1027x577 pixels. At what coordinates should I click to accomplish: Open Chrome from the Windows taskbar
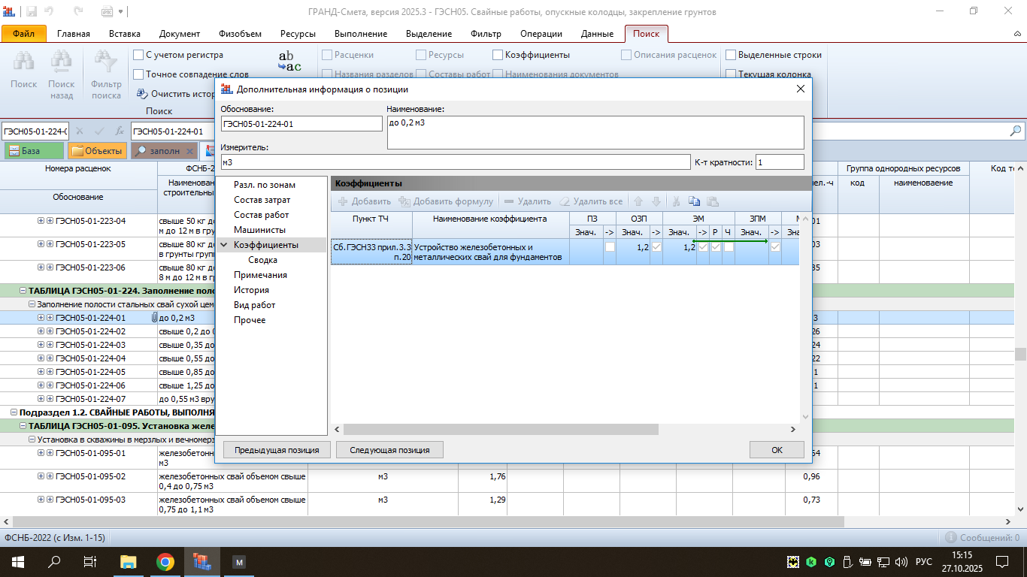coord(165,562)
